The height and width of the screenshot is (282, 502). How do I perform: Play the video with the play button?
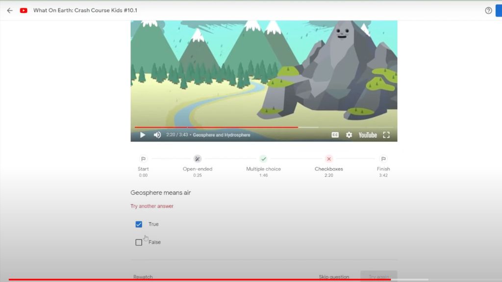[142, 135]
